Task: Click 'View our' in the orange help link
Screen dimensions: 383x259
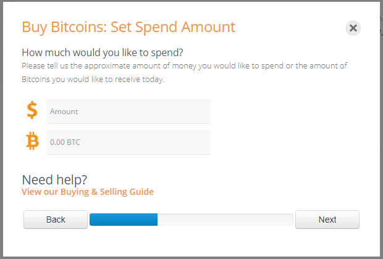Action: pos(40,192)
